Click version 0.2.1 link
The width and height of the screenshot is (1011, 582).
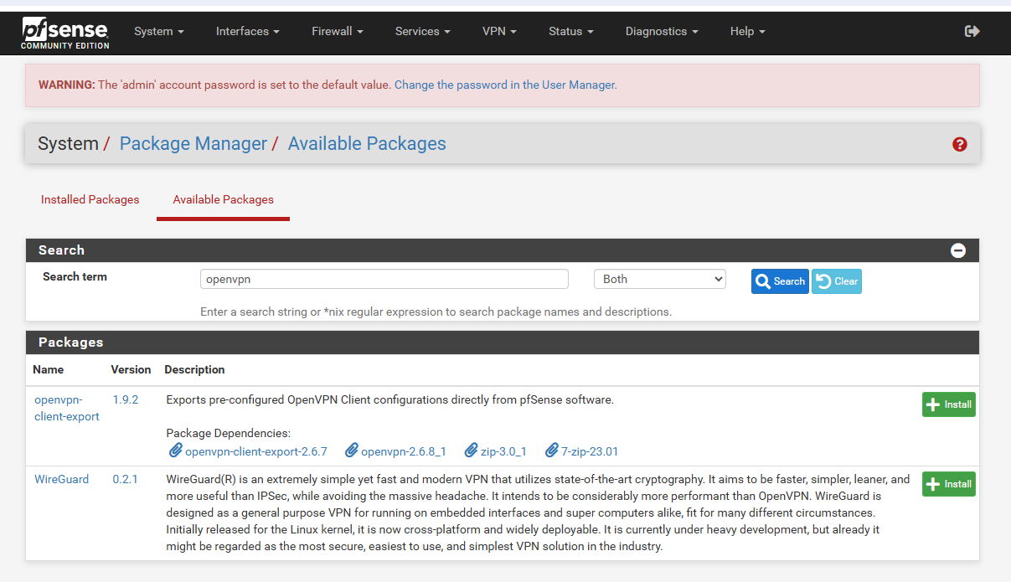point(126,479)
